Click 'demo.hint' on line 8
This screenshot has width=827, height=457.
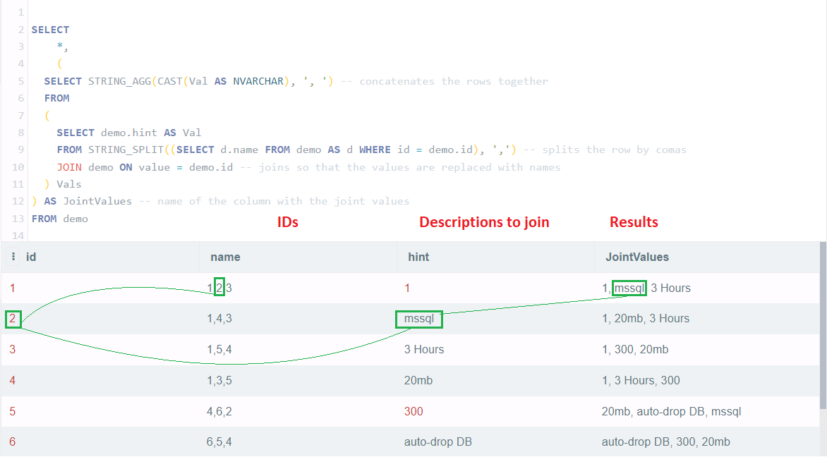click(x=129, y=133)
